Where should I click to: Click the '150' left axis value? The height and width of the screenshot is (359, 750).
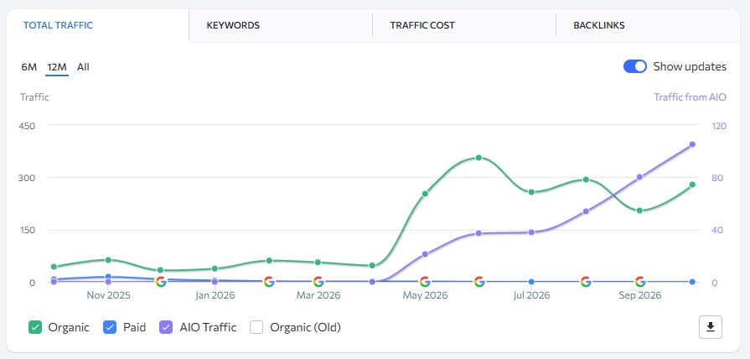tap(27, 230)
